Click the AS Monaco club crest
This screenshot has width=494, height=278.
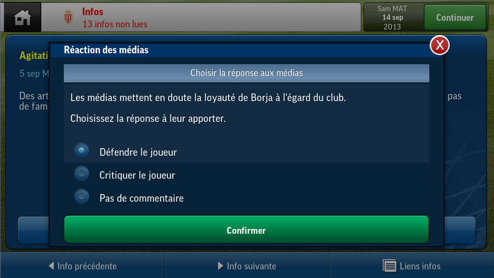[68, 17]
